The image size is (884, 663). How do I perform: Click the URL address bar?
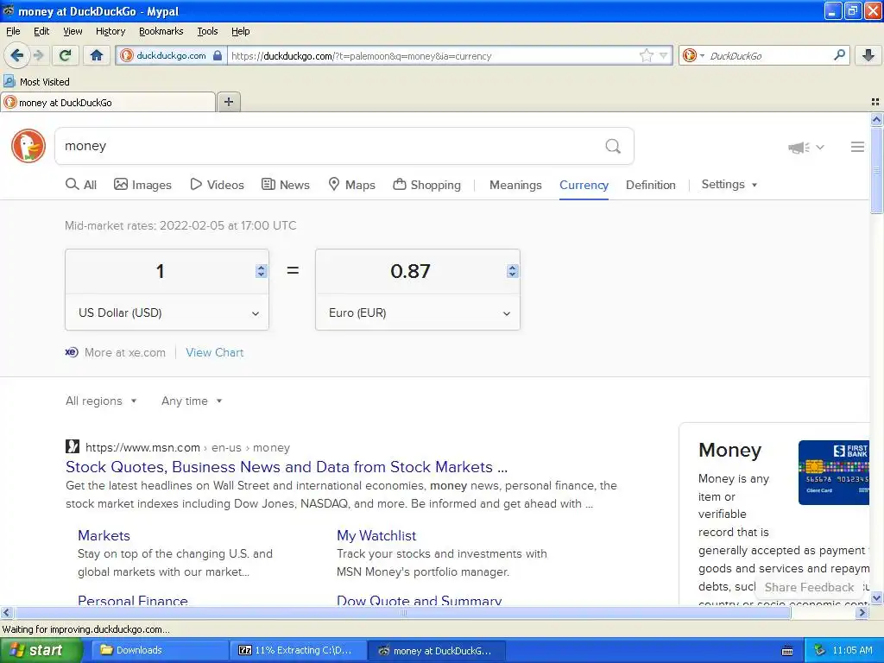pos(433,56)
